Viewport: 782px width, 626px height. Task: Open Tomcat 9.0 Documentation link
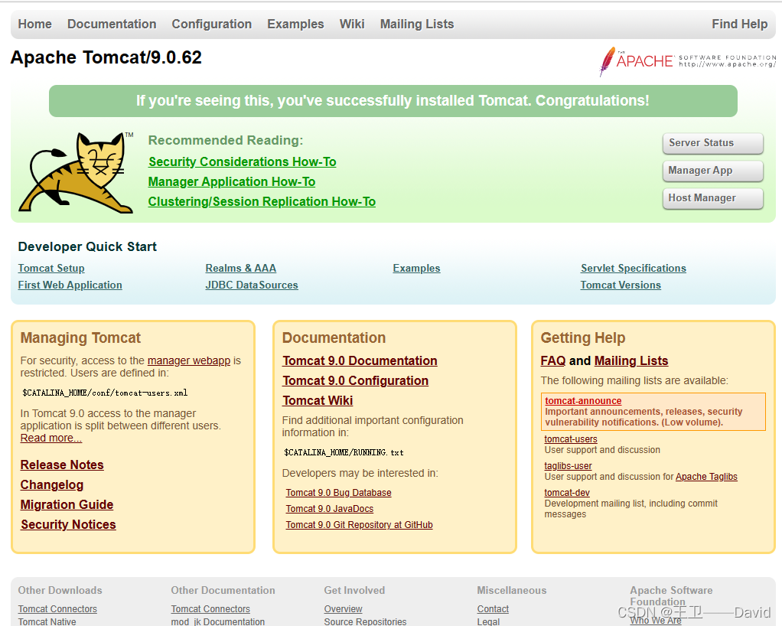point(360,360)
